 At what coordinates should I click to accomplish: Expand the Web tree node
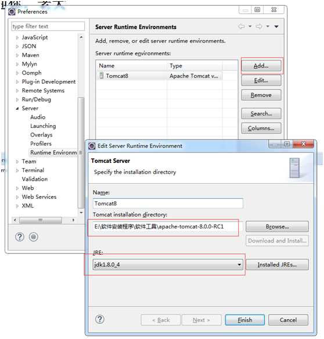pos(17,188)
